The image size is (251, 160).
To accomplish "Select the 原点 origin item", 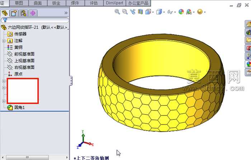I will coord(18,74).
